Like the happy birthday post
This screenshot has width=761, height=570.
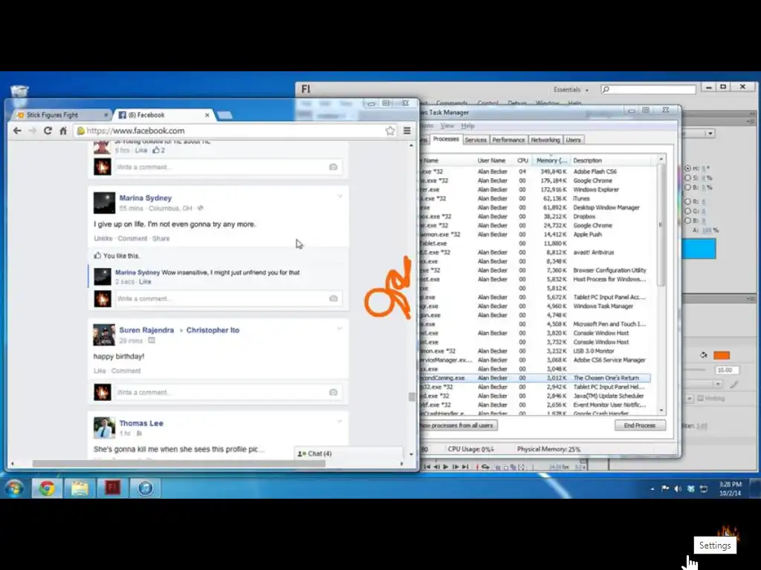click(100, 371)
